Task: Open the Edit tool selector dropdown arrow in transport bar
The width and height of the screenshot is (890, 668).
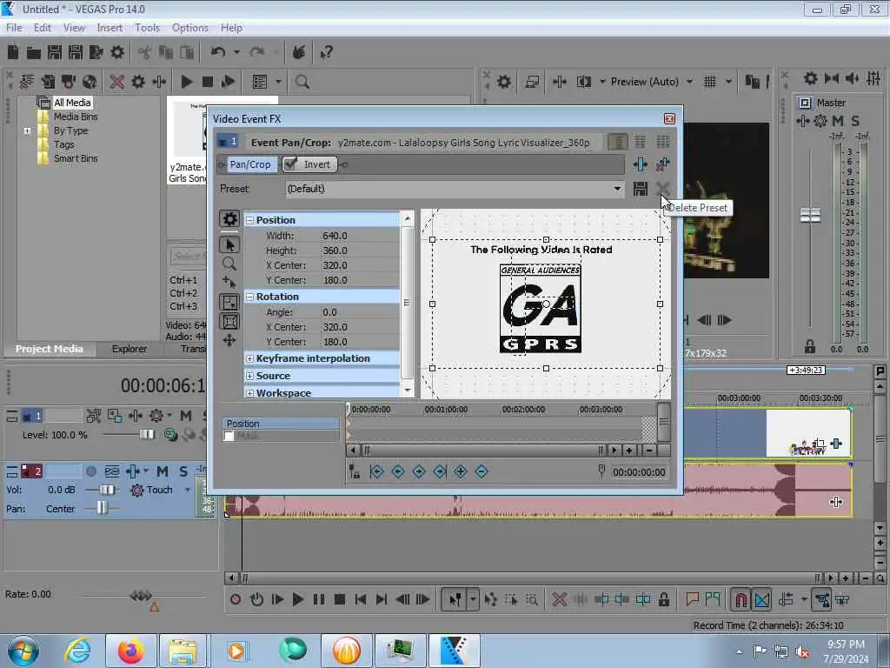Action: [x=473, y=599]
